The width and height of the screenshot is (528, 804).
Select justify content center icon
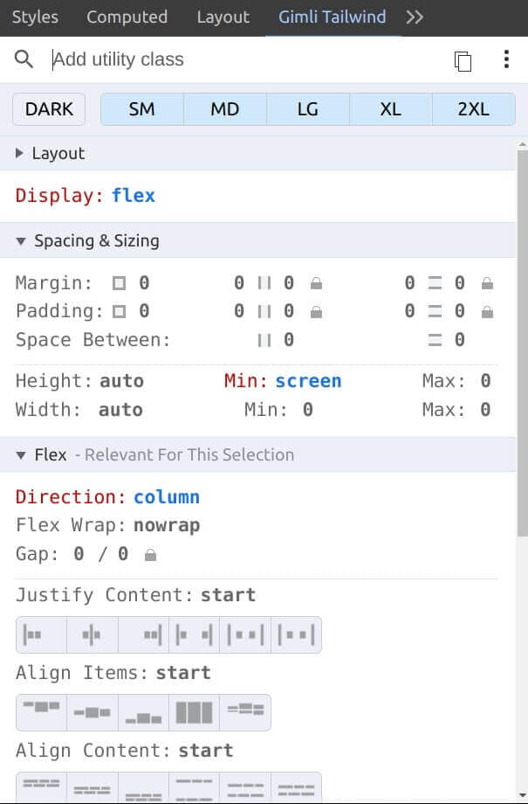[93, 634]
